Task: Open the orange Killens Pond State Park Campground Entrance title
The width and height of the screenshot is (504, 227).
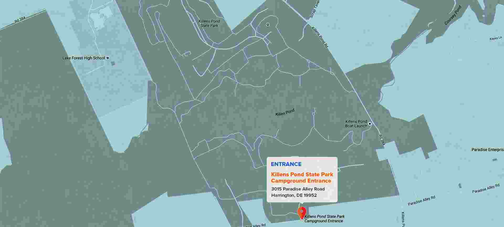Action: click(302, 178)
